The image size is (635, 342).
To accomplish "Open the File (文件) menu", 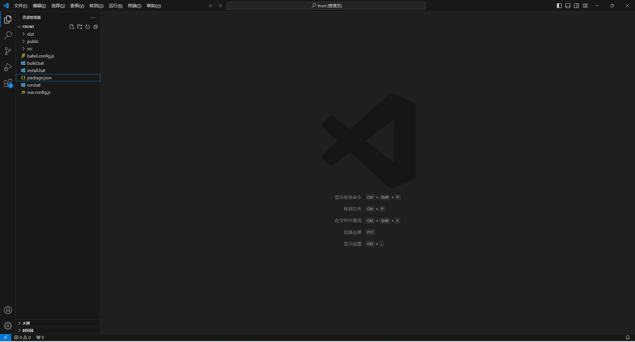I will point(21,6).
